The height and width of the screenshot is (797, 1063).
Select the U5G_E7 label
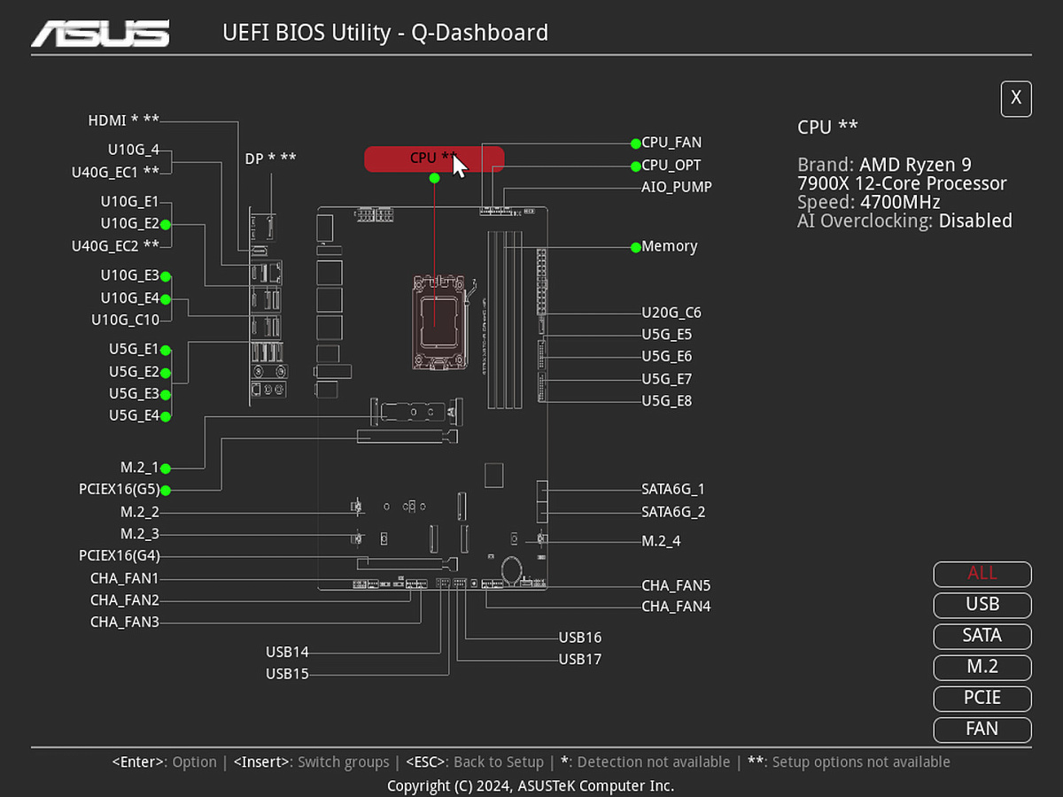(667, 379)
